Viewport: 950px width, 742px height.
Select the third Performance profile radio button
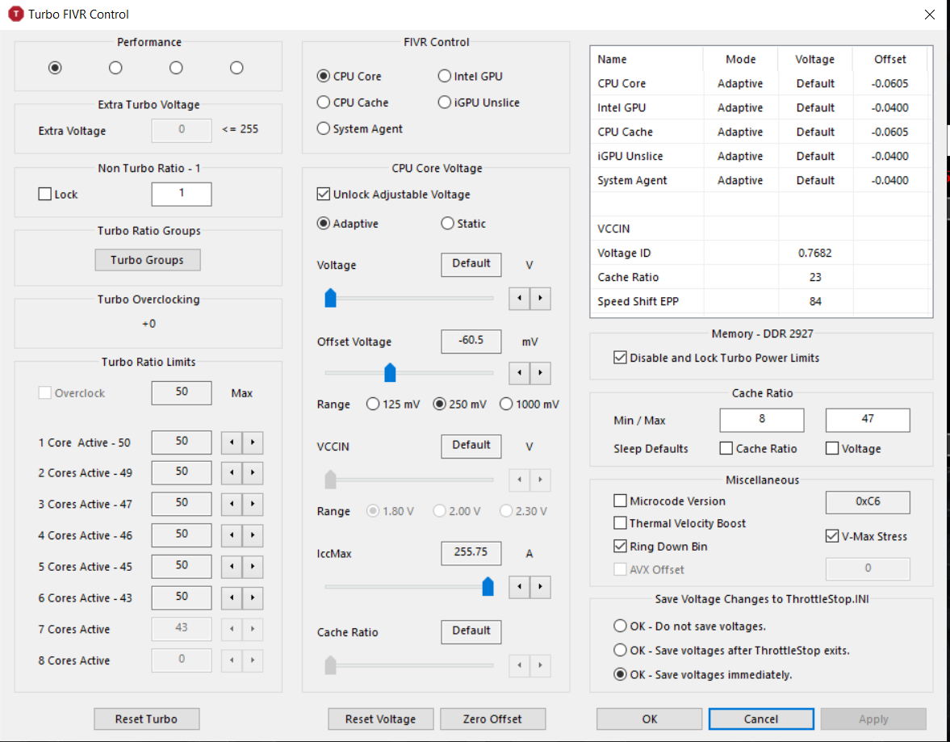click(x=176, y=67)
